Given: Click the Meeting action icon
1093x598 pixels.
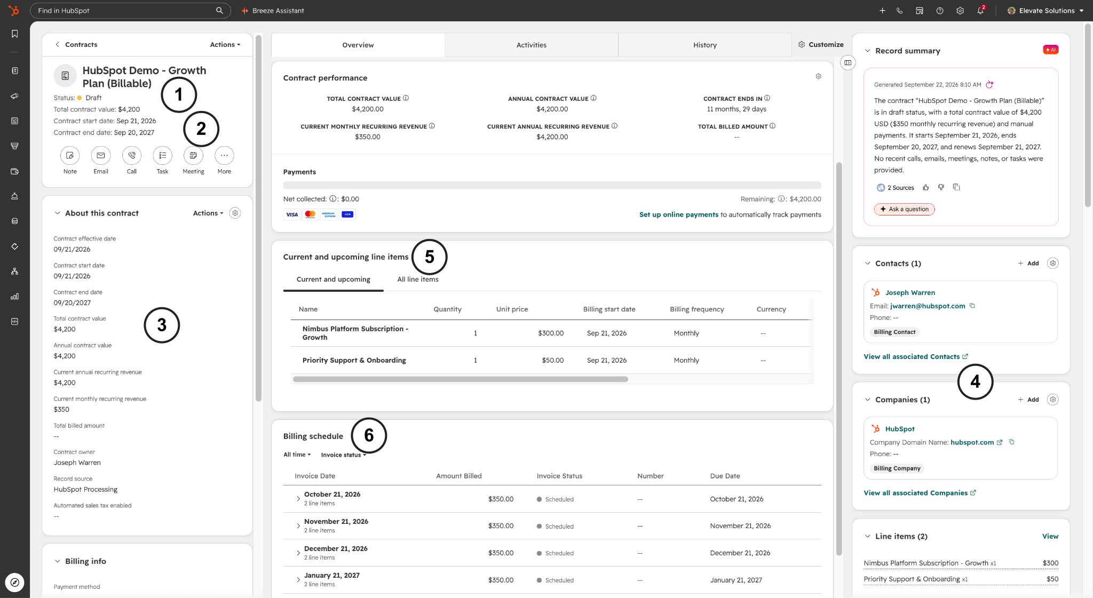Looking at the screenshot, I should [193, 155].
